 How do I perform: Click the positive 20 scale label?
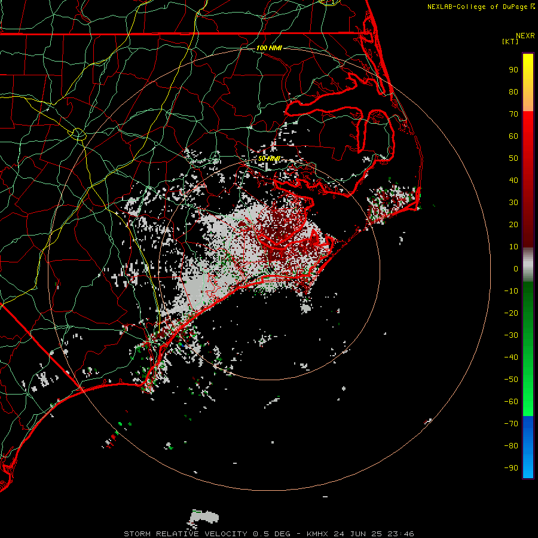(513, 225)
